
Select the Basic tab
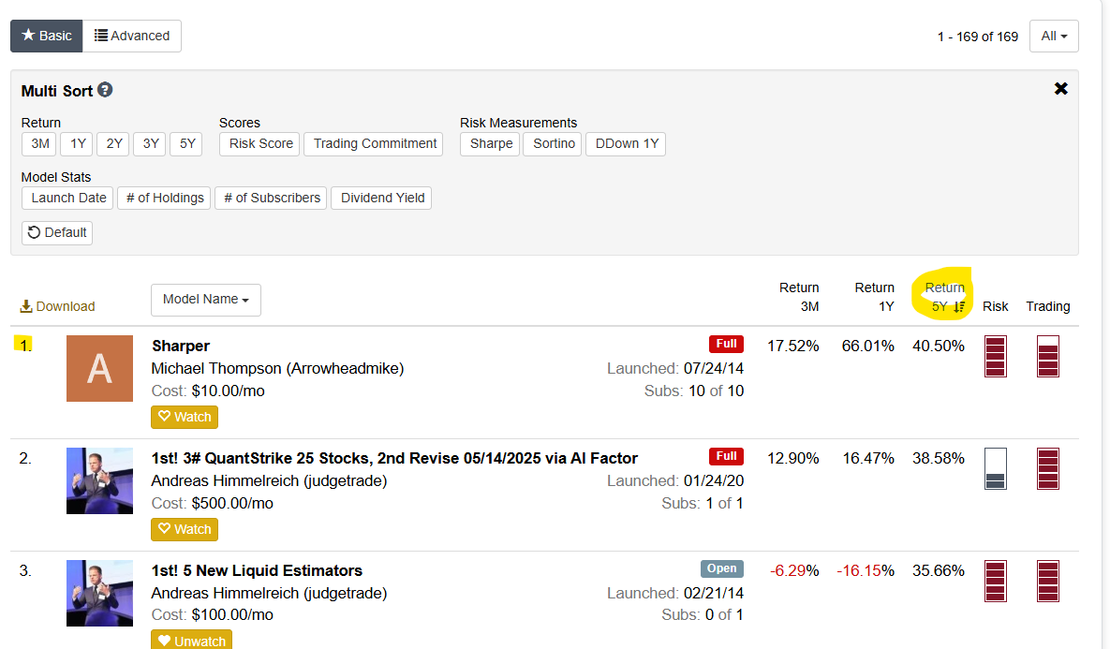[47, 37]
